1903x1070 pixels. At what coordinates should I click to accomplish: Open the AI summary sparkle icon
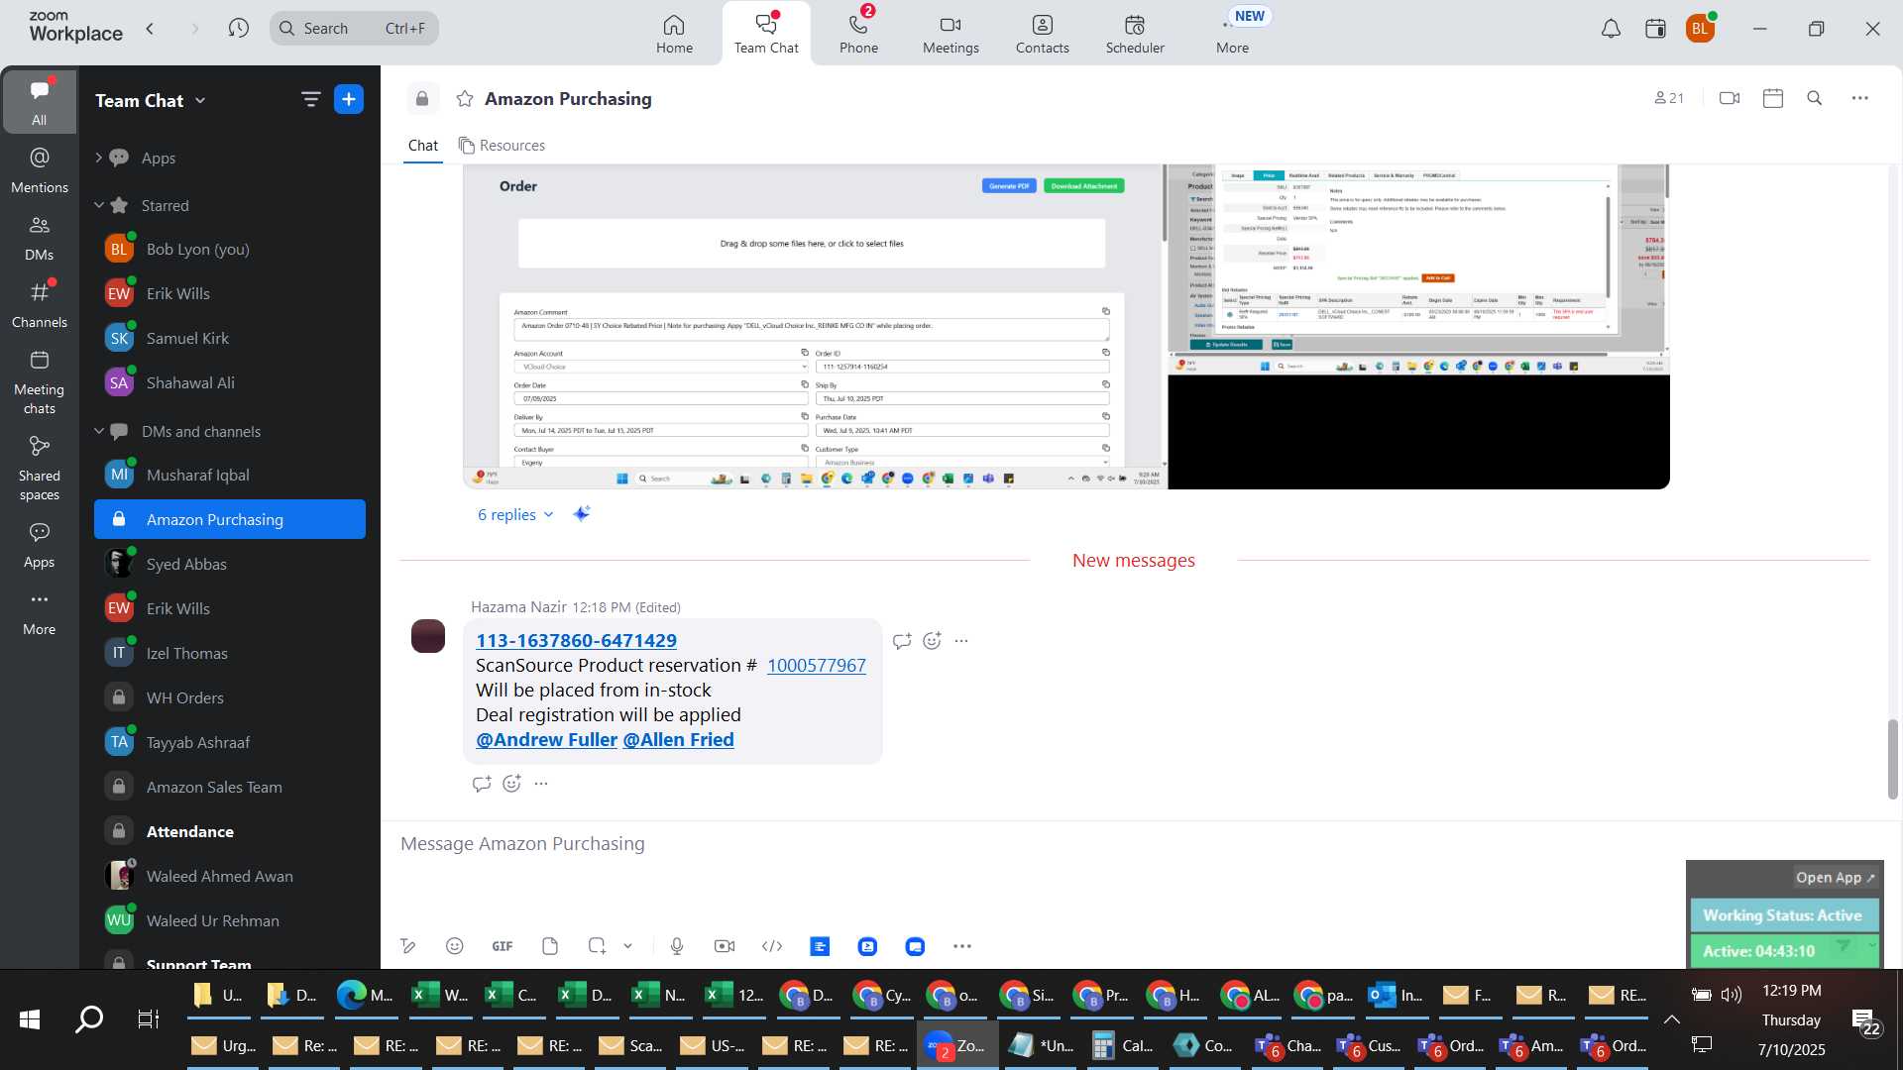pyautogui.click(x=582, y=513)
